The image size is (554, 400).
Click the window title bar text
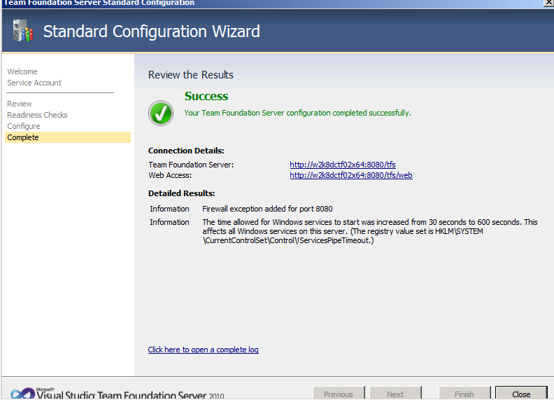99,3
